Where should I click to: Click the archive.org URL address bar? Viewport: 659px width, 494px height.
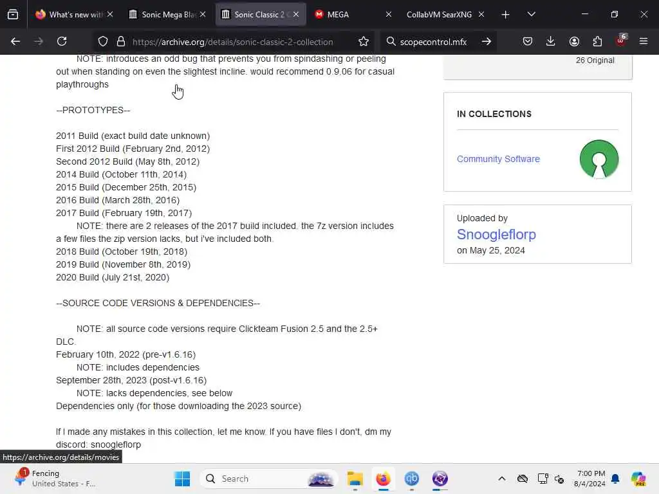coord(233,42)
